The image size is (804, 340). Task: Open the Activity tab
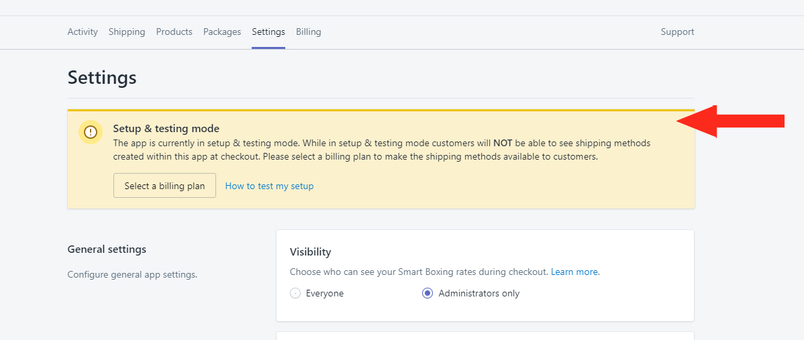(83, 32)
